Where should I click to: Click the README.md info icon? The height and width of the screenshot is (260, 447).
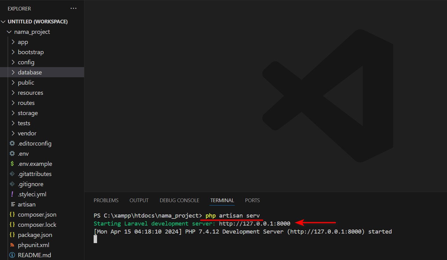pyautogui.click(x=12, y=255)
